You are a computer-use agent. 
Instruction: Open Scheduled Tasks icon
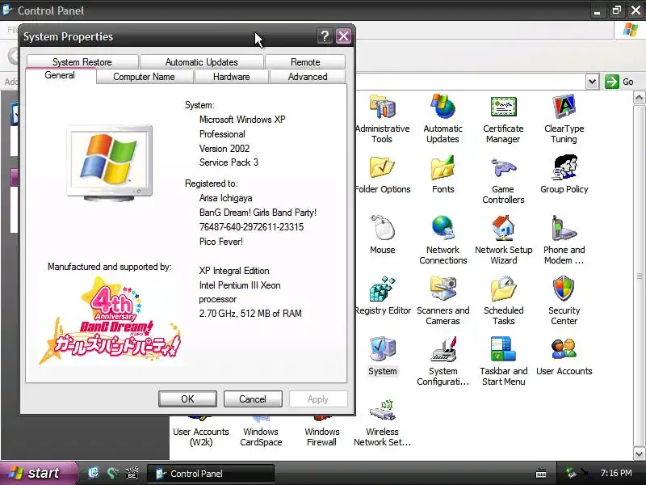(x=503, y=289)
